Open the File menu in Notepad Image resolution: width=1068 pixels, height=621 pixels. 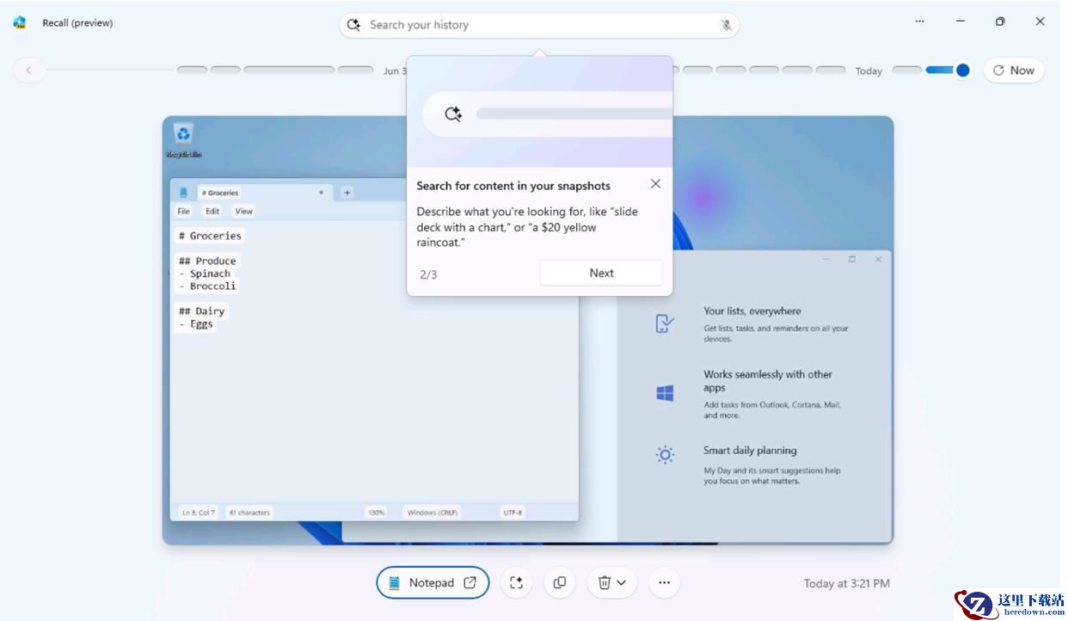click(x=184, y=211)
